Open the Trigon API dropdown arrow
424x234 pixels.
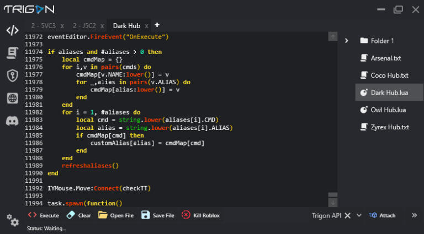click(359, 215)
